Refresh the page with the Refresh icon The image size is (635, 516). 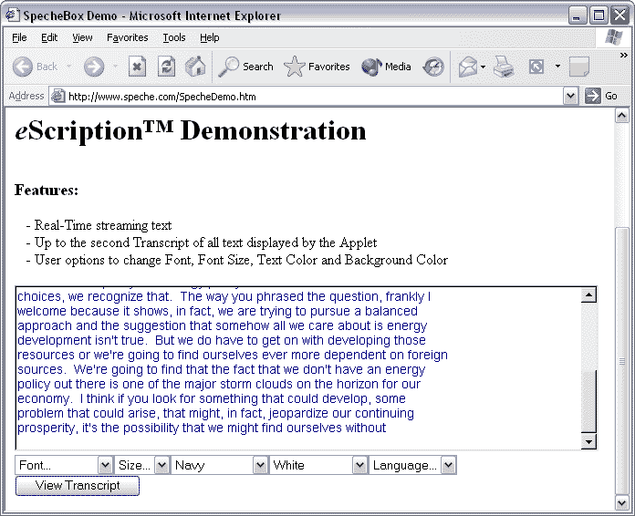[166, 67]
